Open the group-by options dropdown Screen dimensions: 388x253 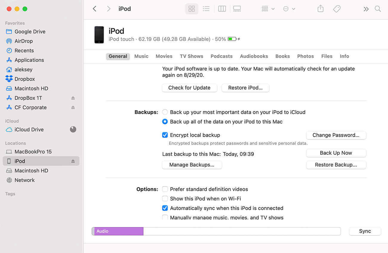[268, 9]
